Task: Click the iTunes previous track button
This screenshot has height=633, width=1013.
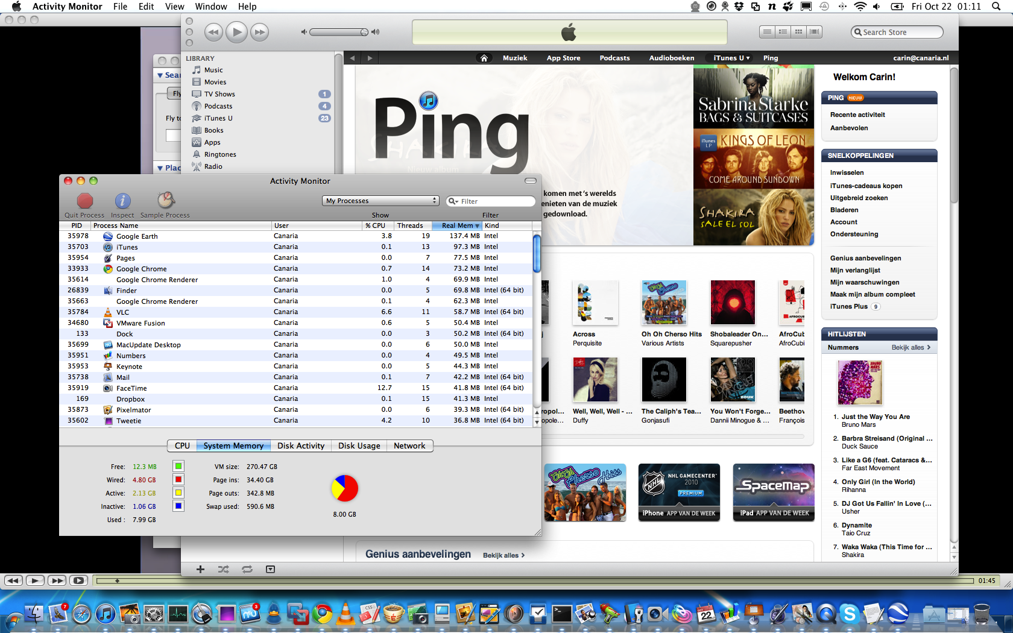Action: (x=213, y=32)
